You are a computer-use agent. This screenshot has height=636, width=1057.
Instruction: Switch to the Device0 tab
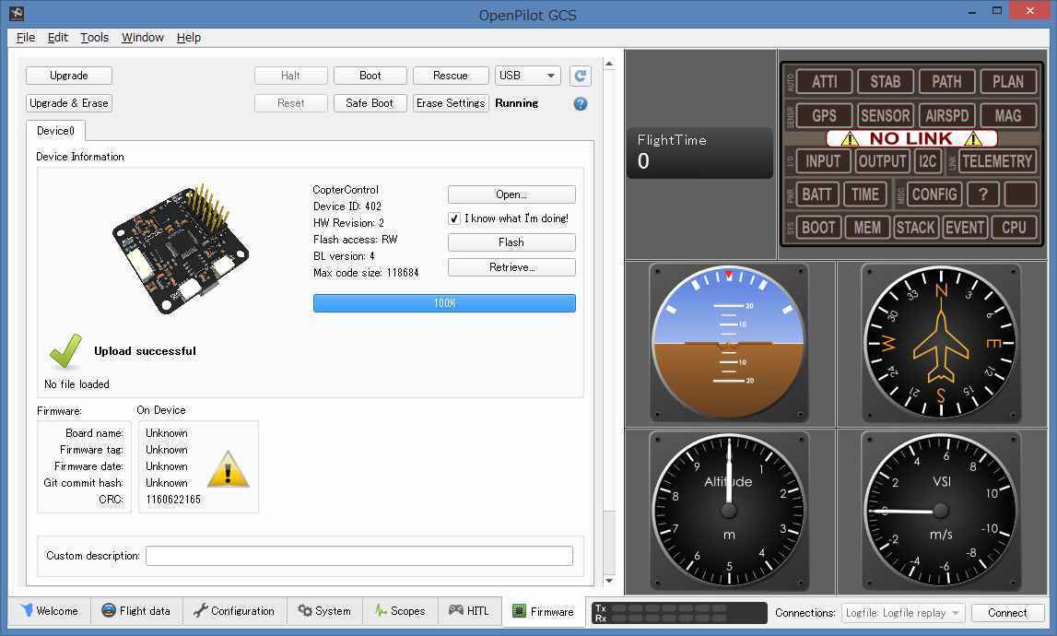pyautogui.click(x=55, y=130)
